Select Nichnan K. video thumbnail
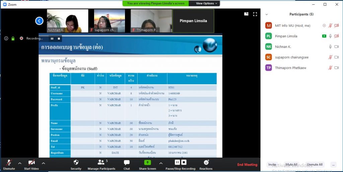Viewport: 343px width, 172px height. coord(68,21)
